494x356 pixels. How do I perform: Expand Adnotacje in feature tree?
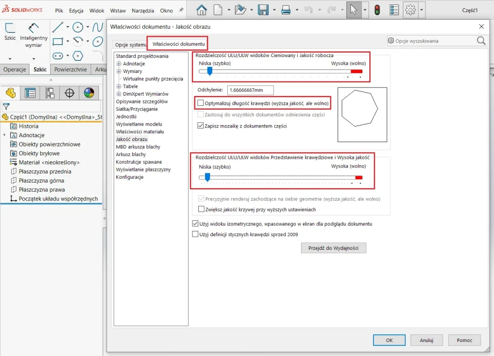pyautogui.click(x=4, y=135)
